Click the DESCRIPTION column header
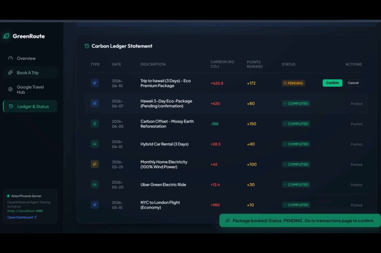This screenshot has height=253, width=381. (153, 64)
